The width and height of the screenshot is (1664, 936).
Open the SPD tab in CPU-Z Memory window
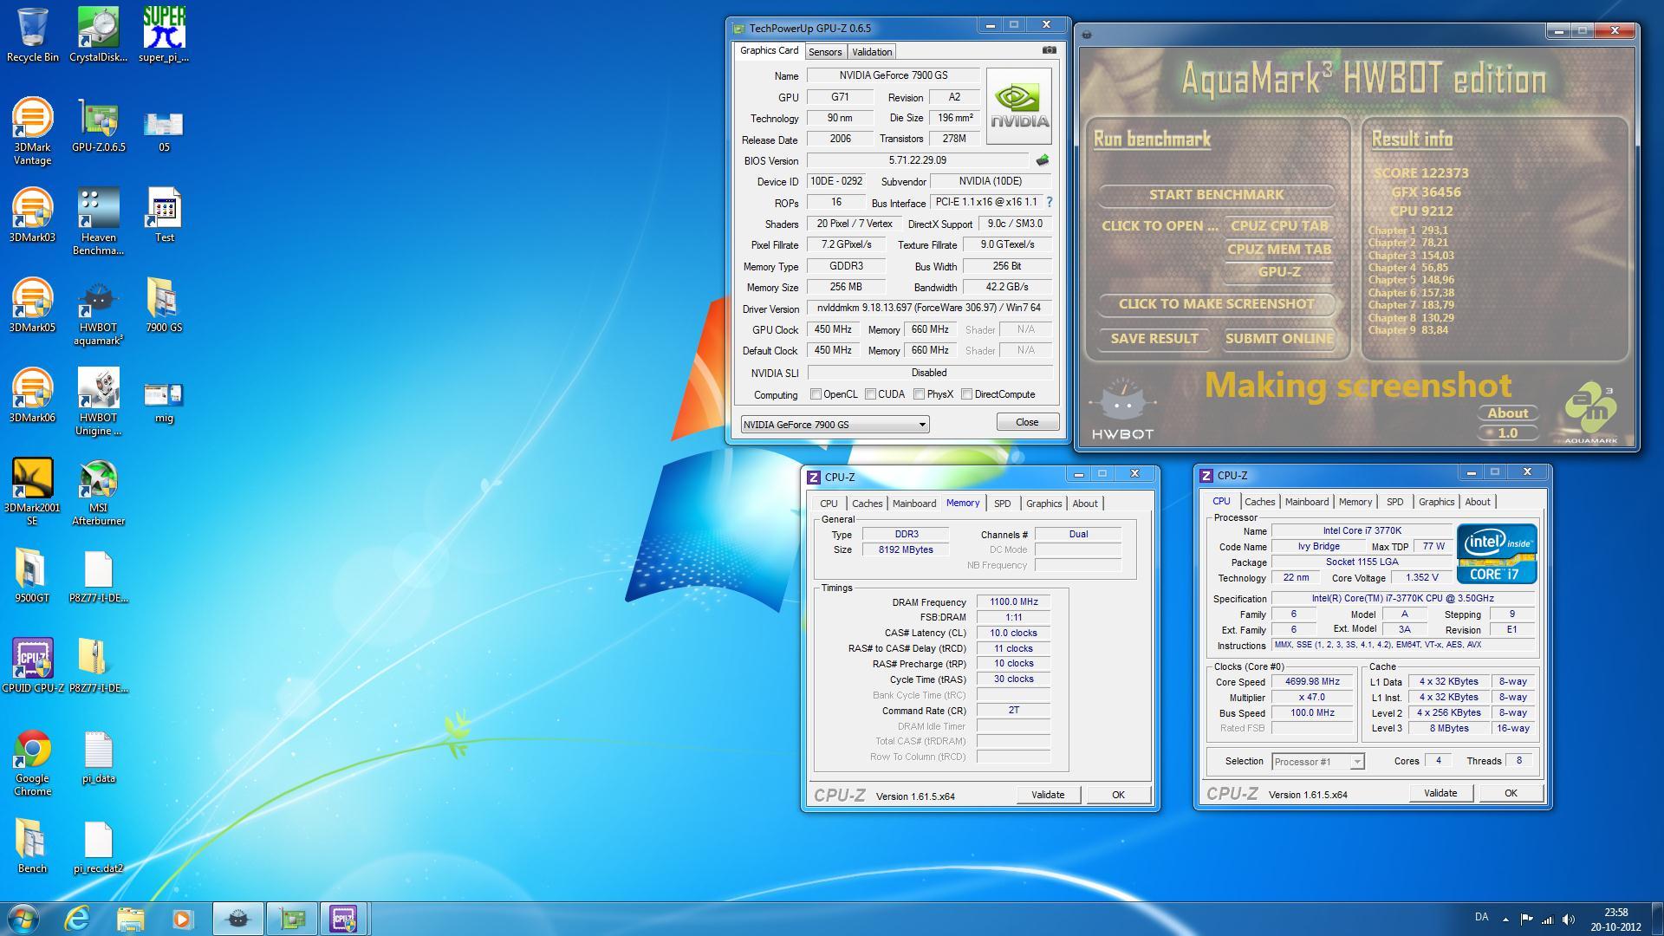click(1002, 504)
